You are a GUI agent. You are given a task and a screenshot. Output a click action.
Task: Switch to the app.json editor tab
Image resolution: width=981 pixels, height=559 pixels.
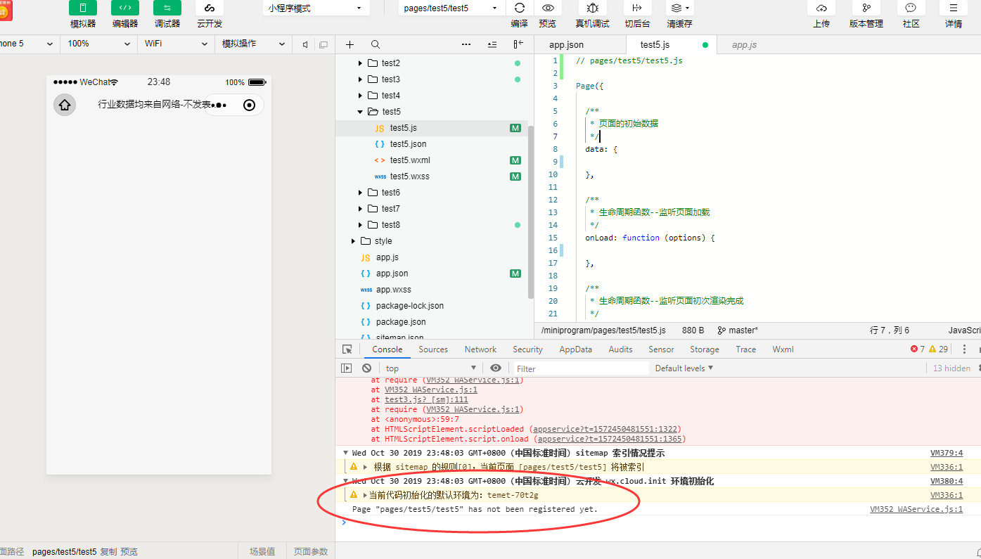click(x=566, y=45)
